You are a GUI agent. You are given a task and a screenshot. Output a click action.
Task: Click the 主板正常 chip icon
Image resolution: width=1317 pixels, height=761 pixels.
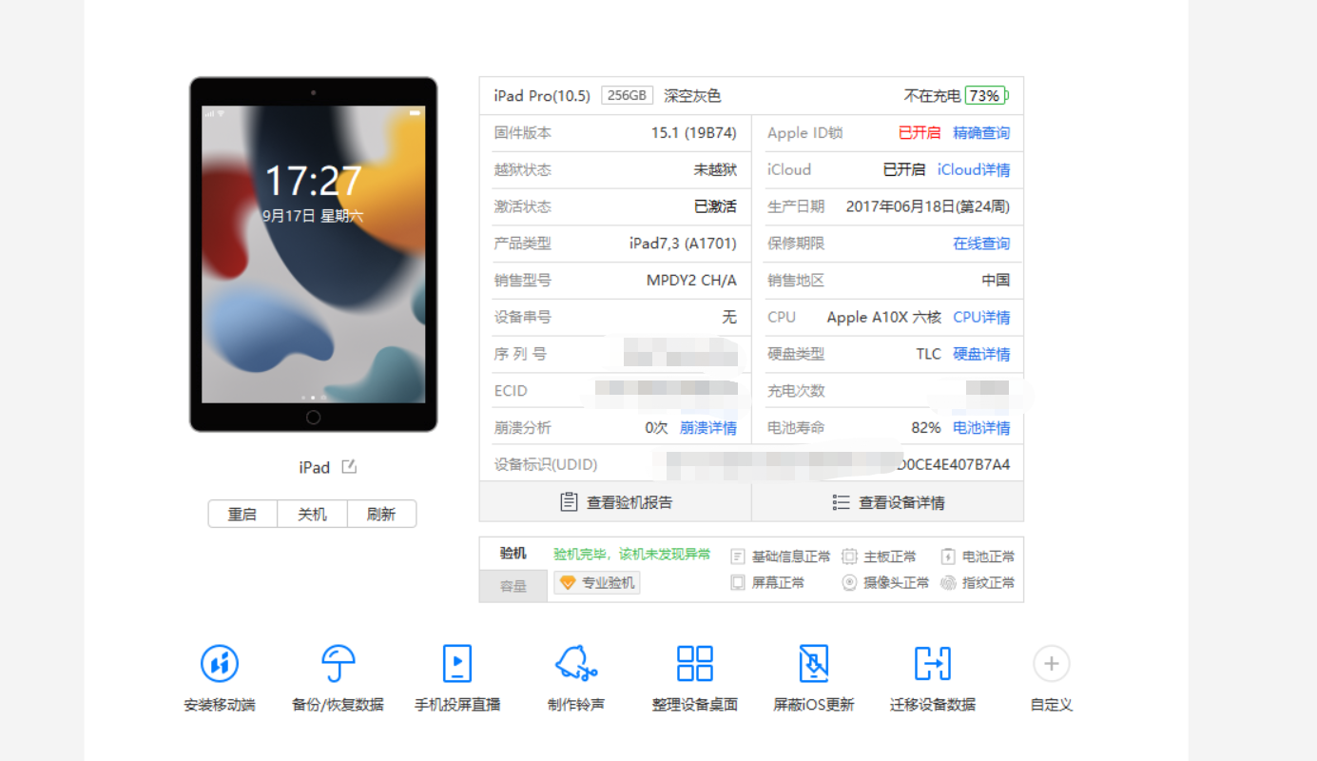849,556
